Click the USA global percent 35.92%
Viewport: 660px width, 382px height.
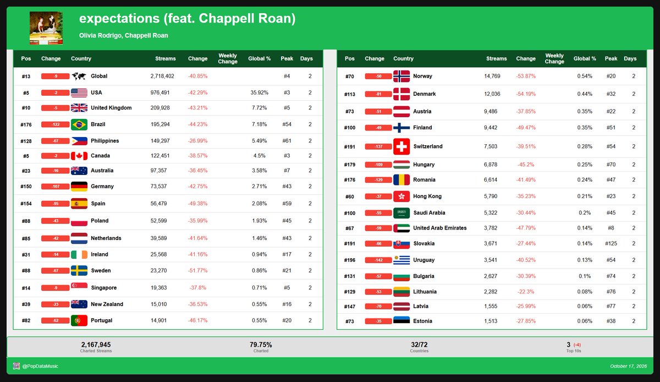(259, 93)
